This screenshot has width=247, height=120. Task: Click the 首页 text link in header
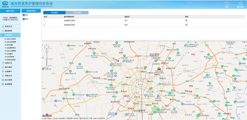[x=227, y=7]
